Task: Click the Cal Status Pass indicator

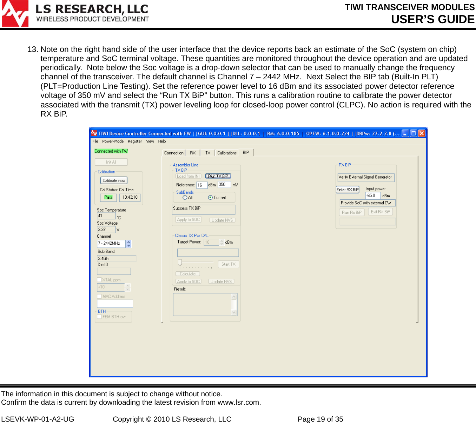Action: pyautogui.click(x=108, y=198)
